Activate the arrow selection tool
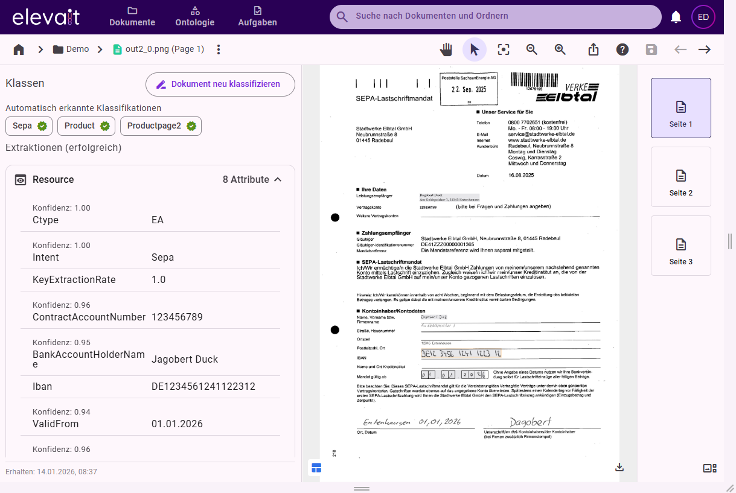Viewport: 736px width, 493px height. point(474,49)
